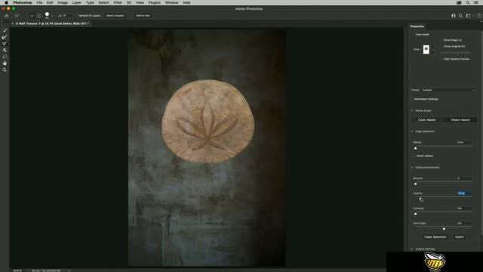Screen dimensions: 483x272
Task: Open the File menu
Action: tap(39, 2)
